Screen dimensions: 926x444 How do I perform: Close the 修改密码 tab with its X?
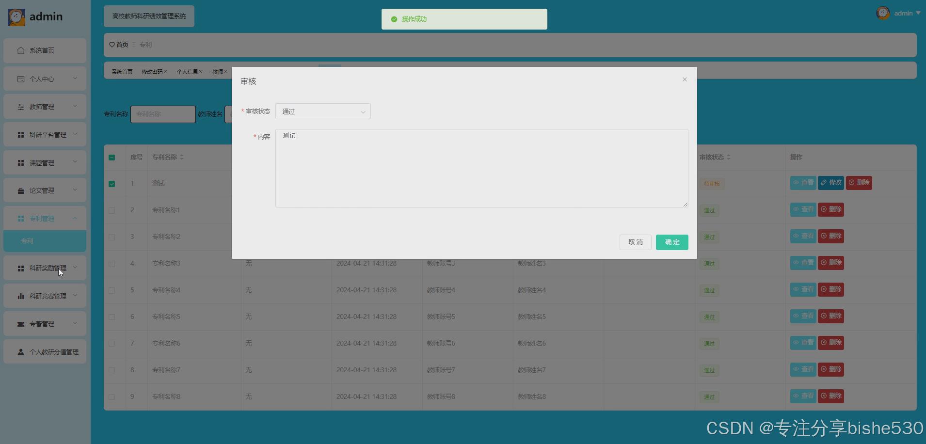[x=165, y=72]
